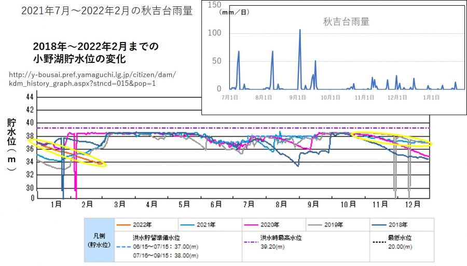Click the tallest rainfall peak near 9月1日

[300, 30]
